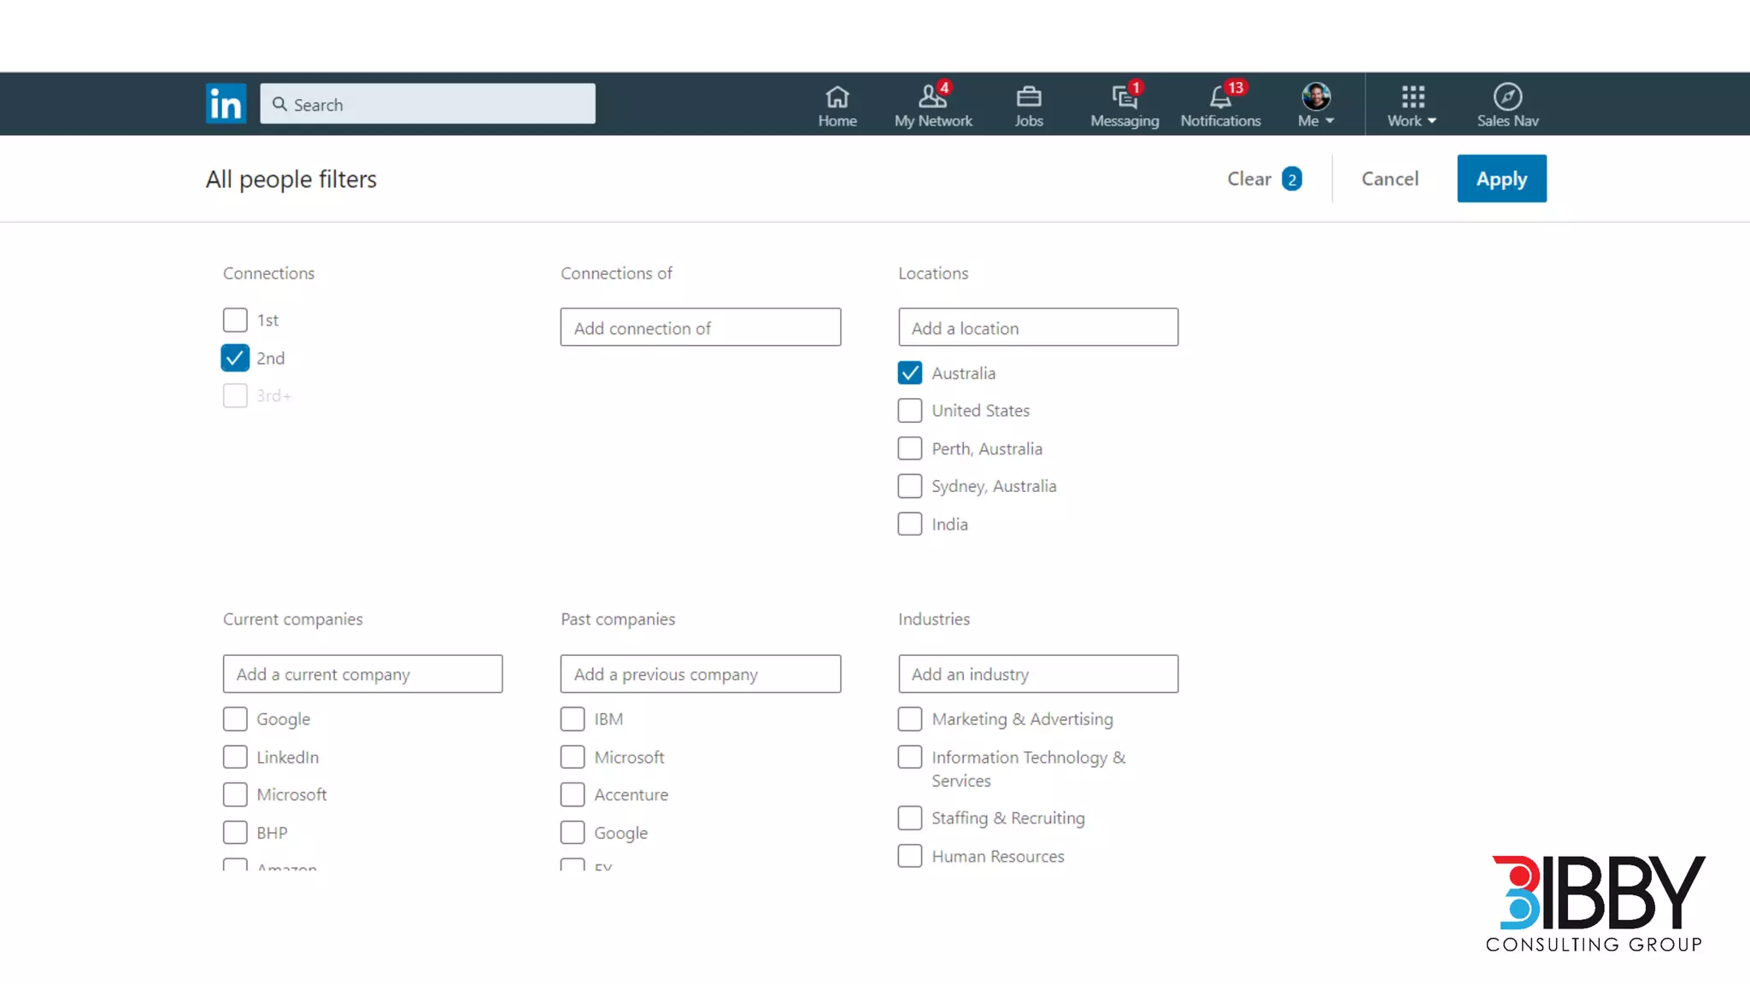
Task: Click the Add a current company field
Action: [x=362, y=674]
